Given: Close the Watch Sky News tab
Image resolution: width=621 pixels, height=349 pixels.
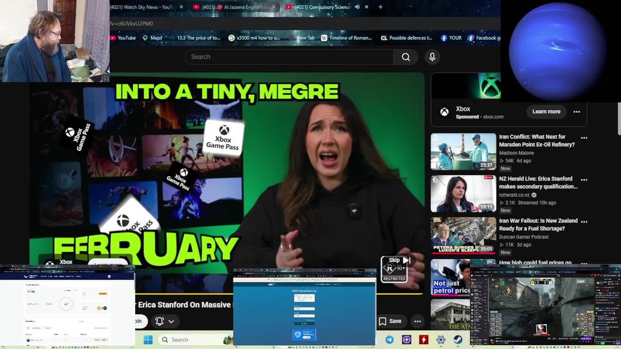Looking at the screenshot, I should click(181, 7).
